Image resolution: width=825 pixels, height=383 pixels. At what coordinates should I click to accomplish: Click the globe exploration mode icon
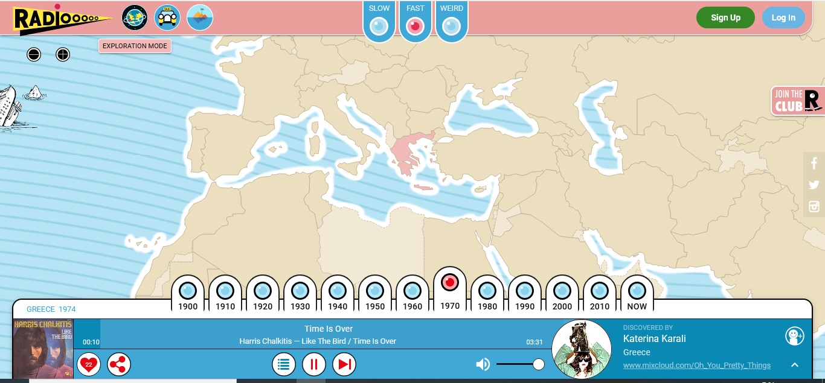(x=134, y=18)
